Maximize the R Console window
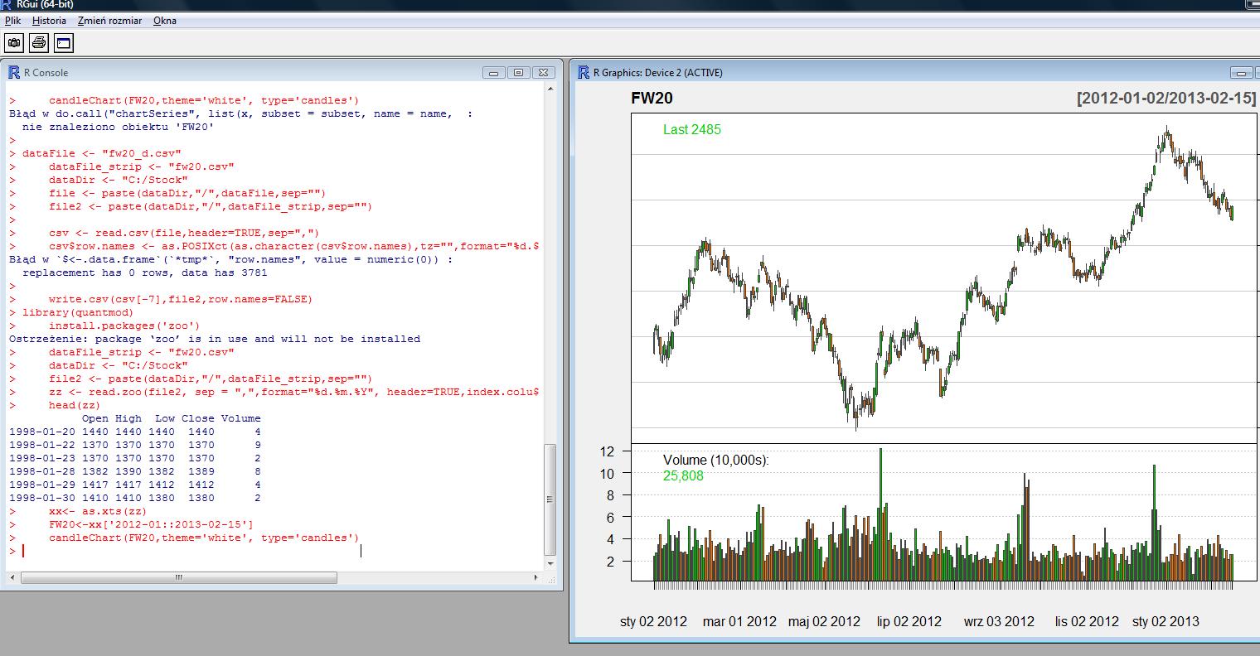The height and width of the screenshot is (656, 1260). [518, 73]
